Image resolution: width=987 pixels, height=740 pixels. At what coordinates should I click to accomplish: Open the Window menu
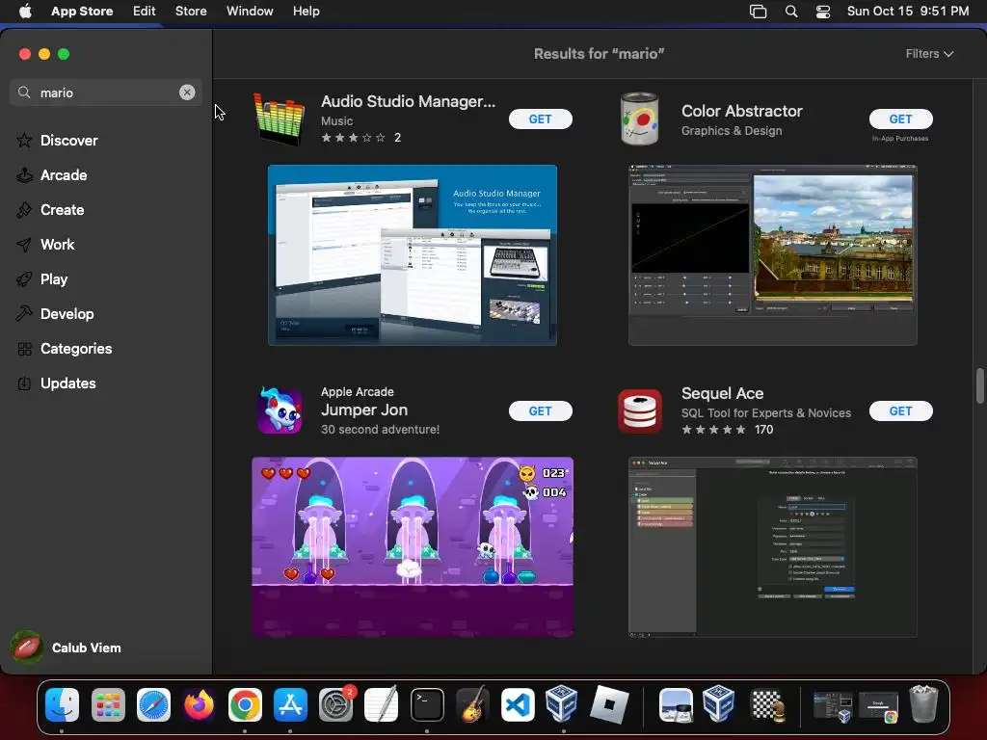coord(250,11)
